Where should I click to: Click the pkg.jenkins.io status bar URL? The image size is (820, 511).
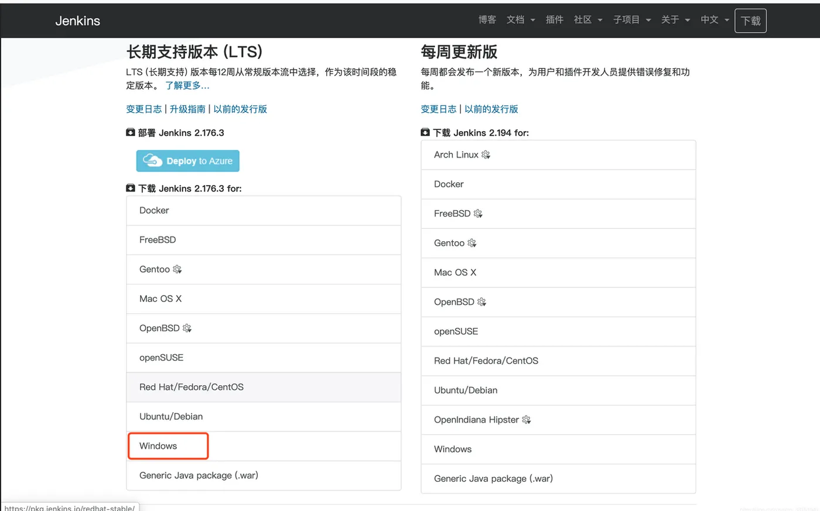click(x=70, y=507)
